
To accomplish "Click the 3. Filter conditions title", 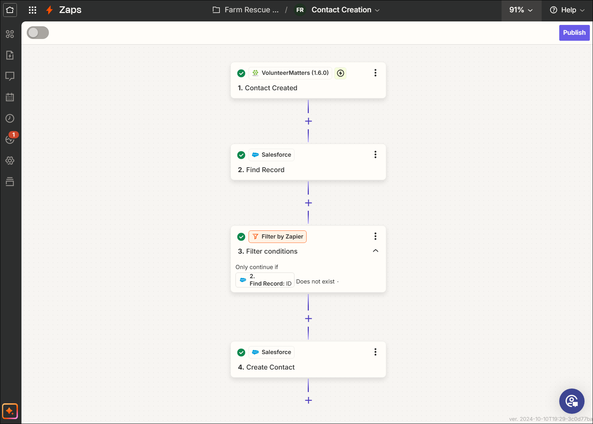I will 268,251.
